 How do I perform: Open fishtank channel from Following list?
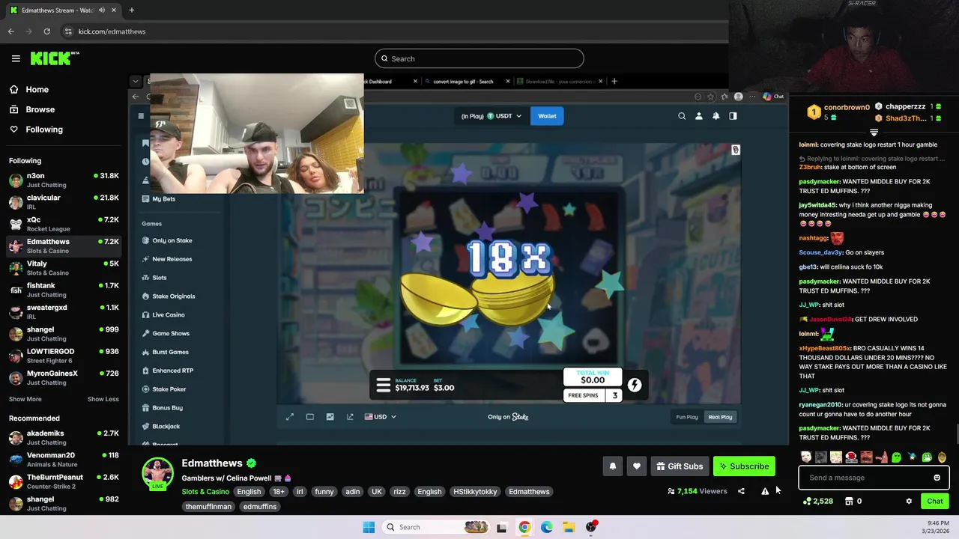(64, 290)
